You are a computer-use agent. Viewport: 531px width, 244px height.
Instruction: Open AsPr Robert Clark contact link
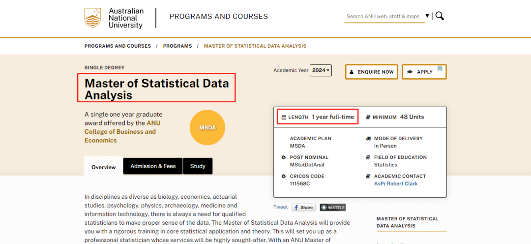[x=396, y=183]
